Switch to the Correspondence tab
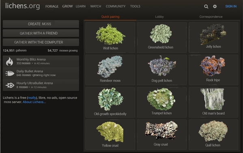 (x=211, y=17)
